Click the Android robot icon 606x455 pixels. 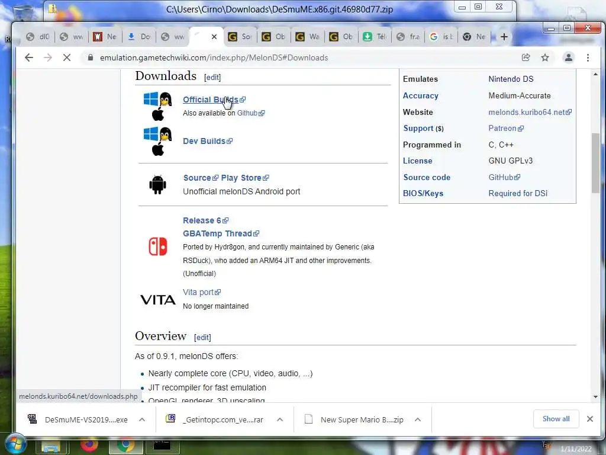pyautogui.click(x=157, y=185)
